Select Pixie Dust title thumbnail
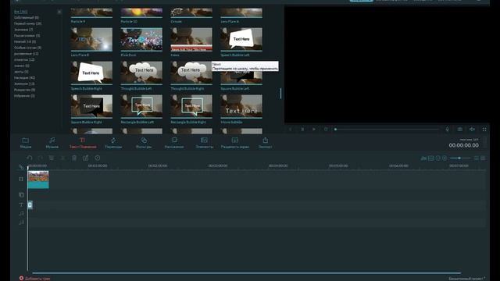500x281 pixels. 141,40
